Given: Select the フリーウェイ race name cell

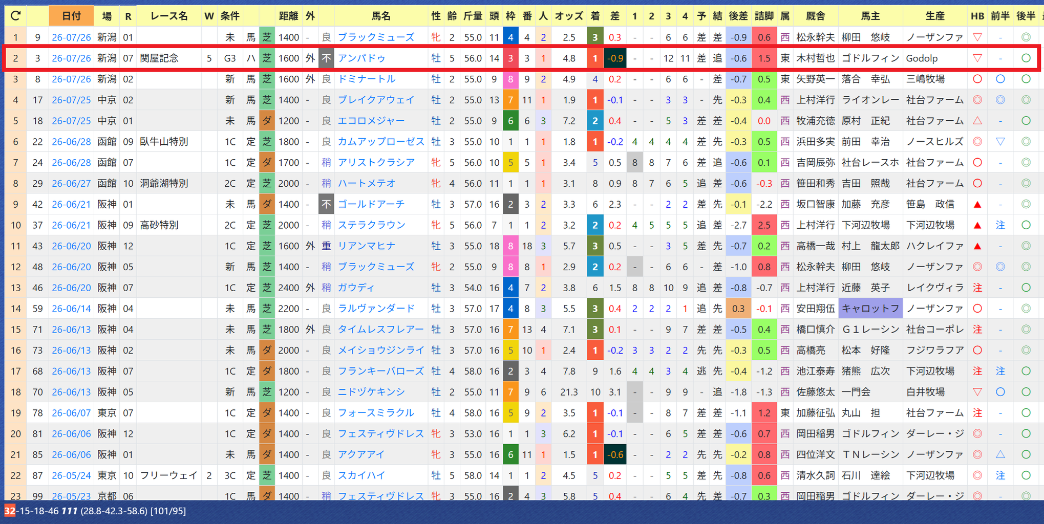Looking at the screenshot, I should [x=169, y=475].
